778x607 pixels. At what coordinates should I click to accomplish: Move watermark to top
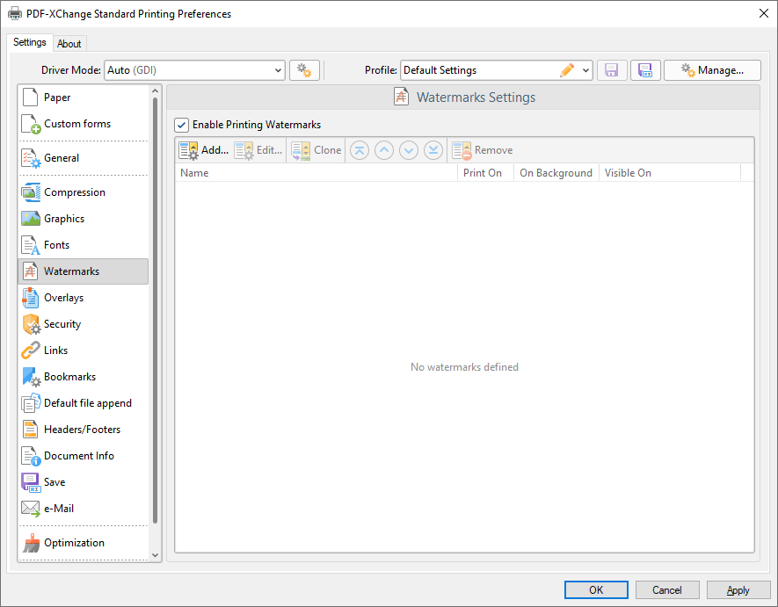coord(360,150)
